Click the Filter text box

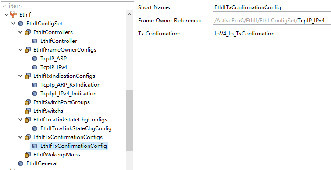(68, 6)
